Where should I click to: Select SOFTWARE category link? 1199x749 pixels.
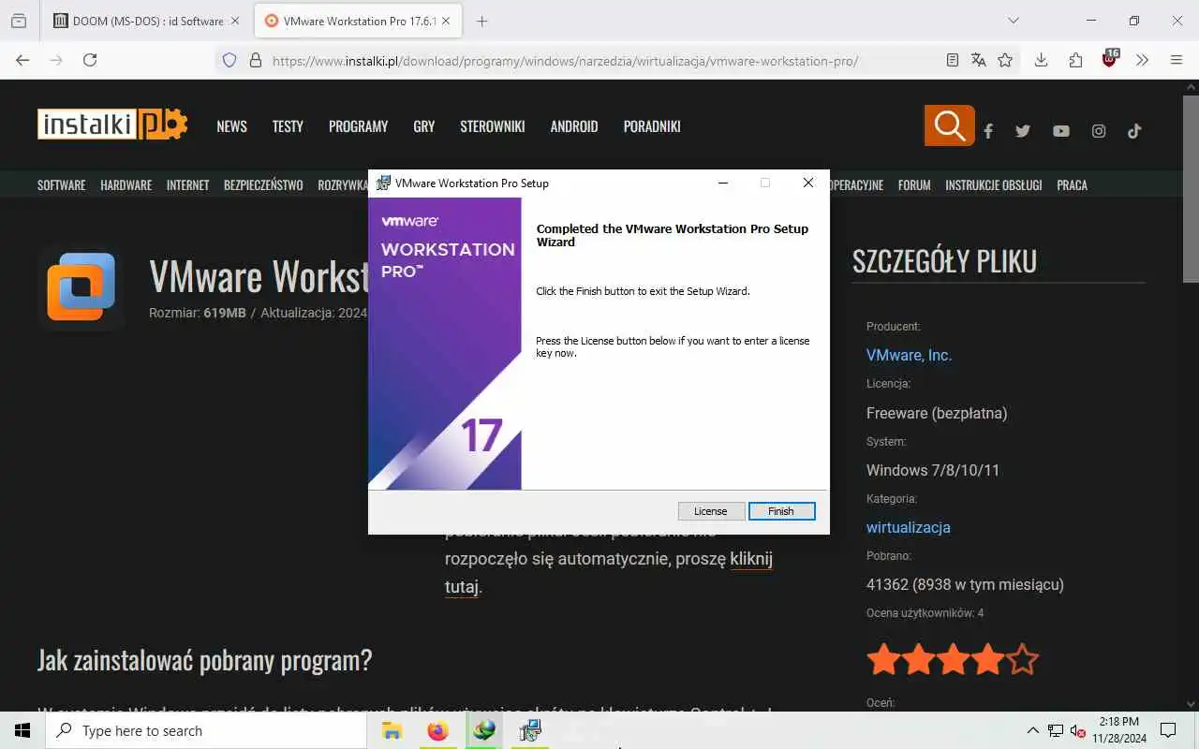[62, 185]
